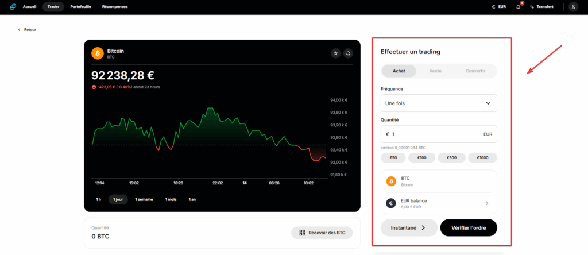Image resolution: width=588 pixels, height=255 pixels.
Task: Choose the €50 quick amount
Action: pyautogui.click(x=393, y=158)
